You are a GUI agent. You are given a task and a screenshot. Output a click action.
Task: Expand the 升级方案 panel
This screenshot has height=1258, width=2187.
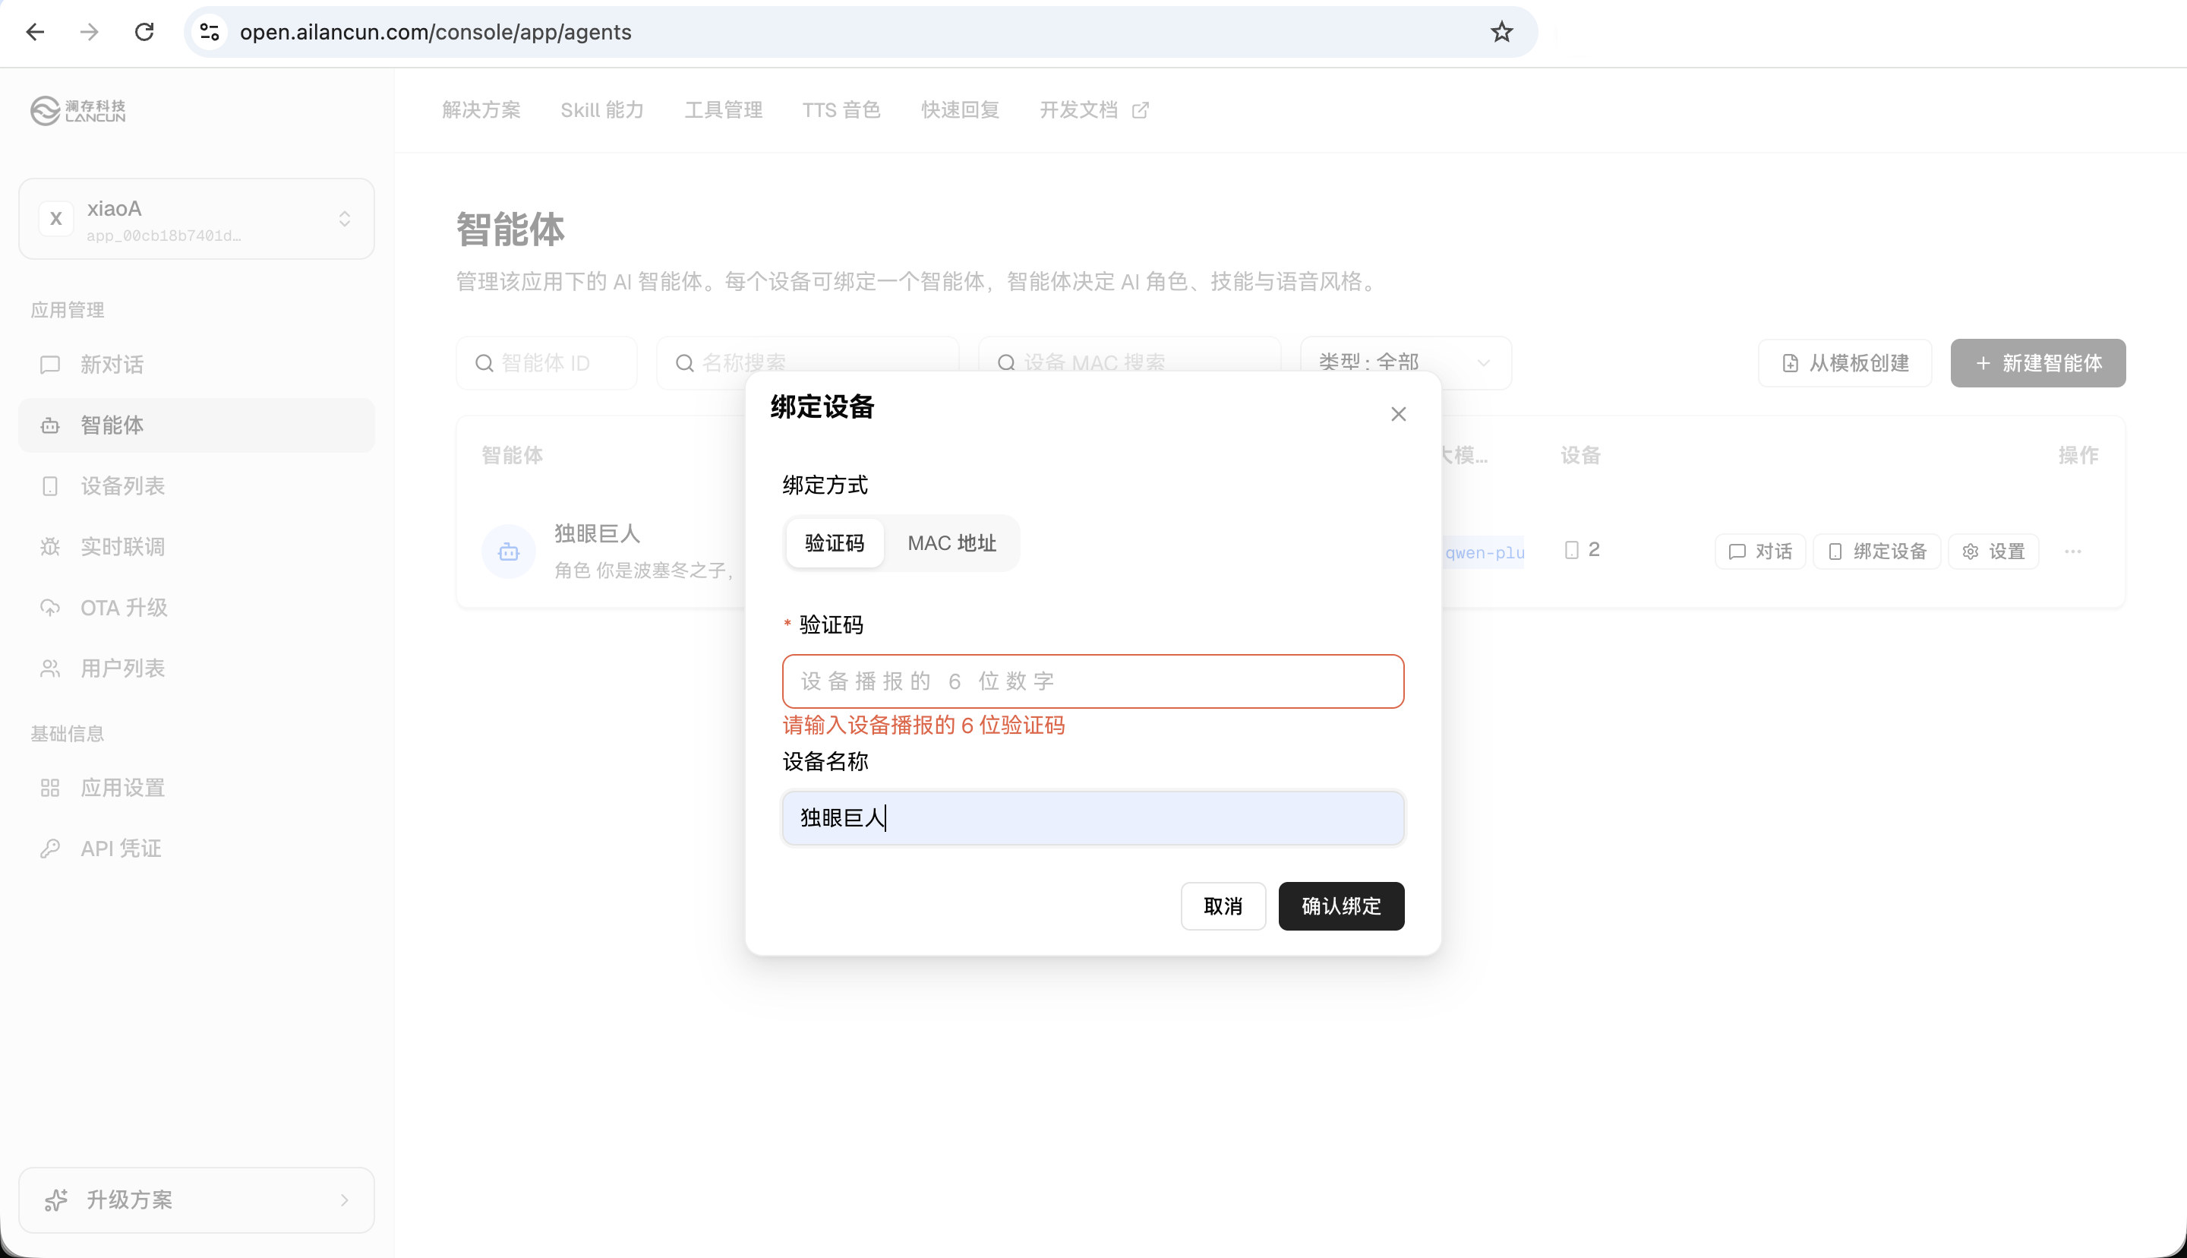point(197,1200)
